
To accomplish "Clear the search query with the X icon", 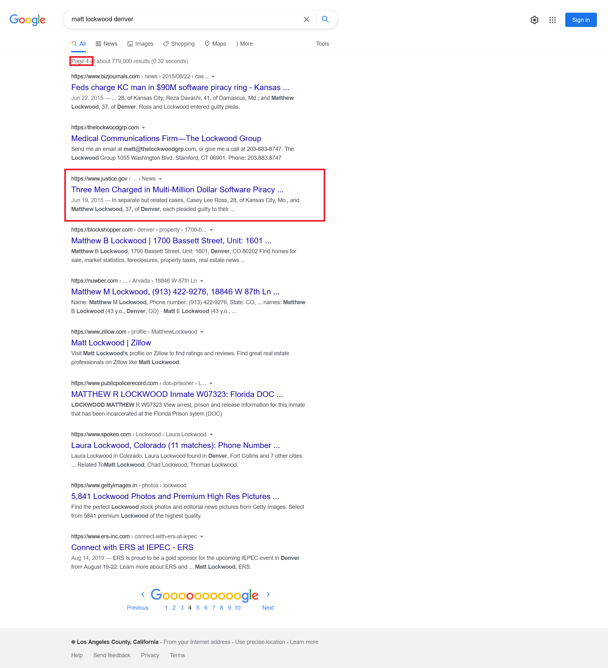I will [306, 19].
